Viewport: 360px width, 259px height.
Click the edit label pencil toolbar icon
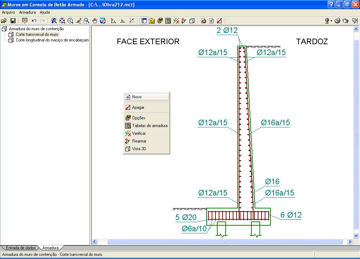pos(204,21)
